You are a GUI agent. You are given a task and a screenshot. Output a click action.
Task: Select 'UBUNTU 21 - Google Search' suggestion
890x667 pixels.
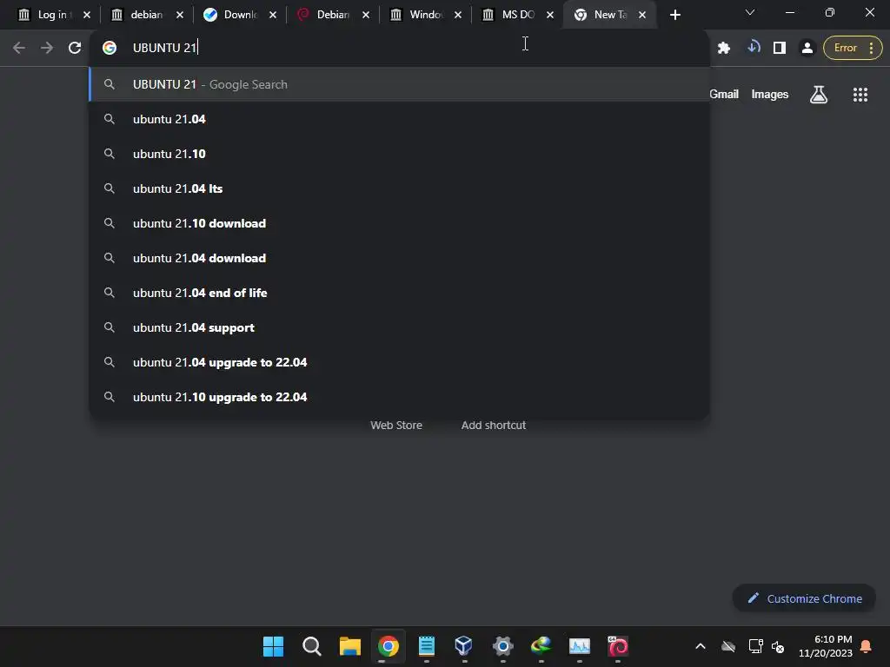coord(400,84)
